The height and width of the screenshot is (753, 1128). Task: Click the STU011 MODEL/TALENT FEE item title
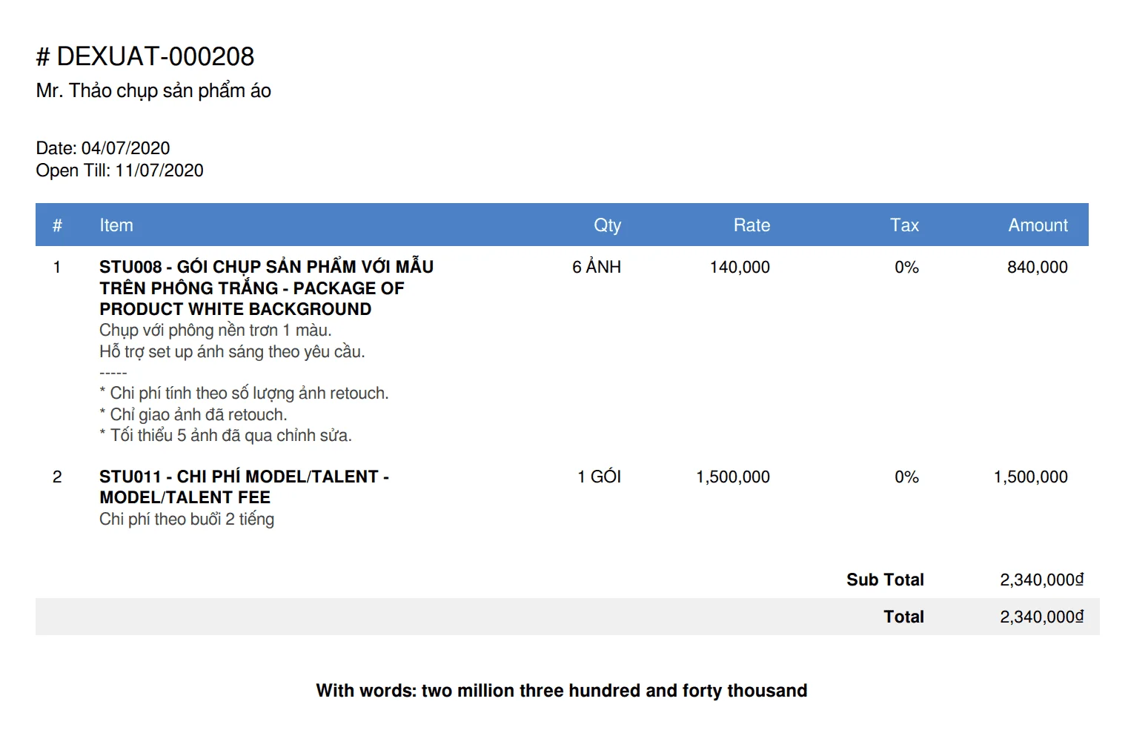click(244, 487)
